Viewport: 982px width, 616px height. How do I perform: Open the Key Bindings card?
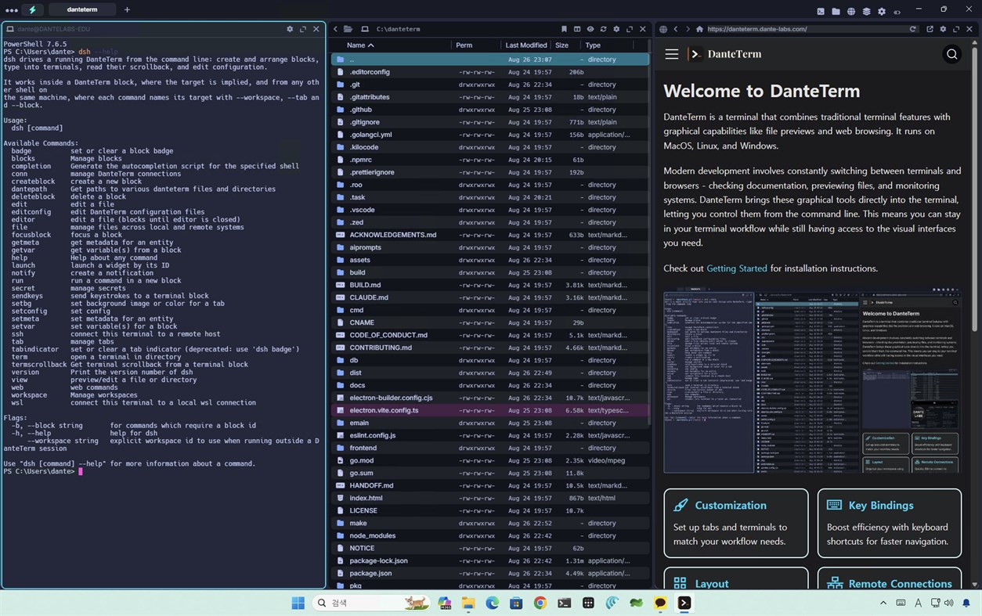[x=890, y=523]
